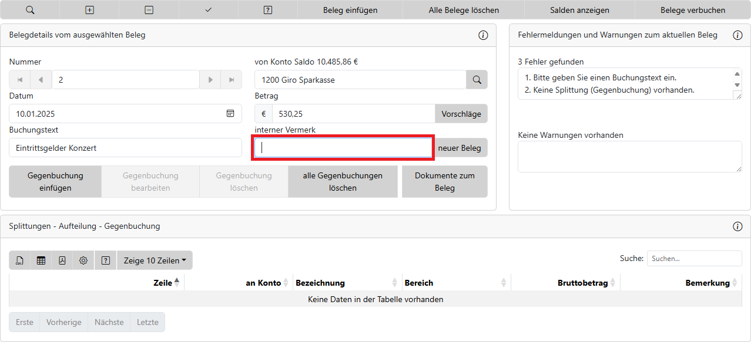Expand the 'Zeige 10 Zeilen' dropdown

point(155,260)
